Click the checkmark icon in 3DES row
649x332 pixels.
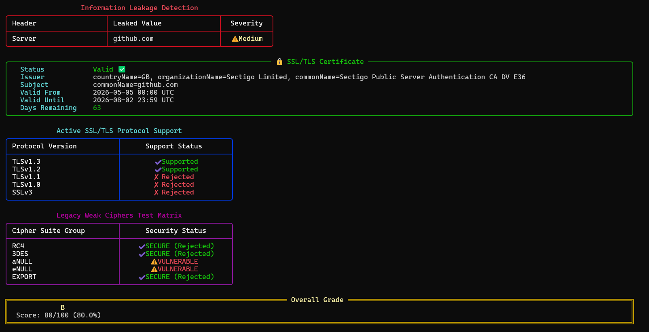(142, 254)
